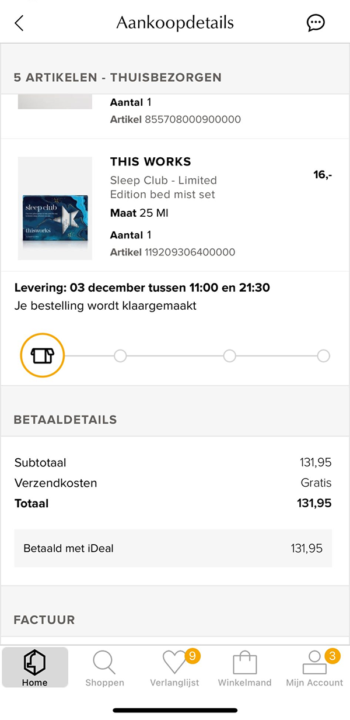Go back with the top-left arrow
Screen dimensions: 350x720
(x=19, y=23)
